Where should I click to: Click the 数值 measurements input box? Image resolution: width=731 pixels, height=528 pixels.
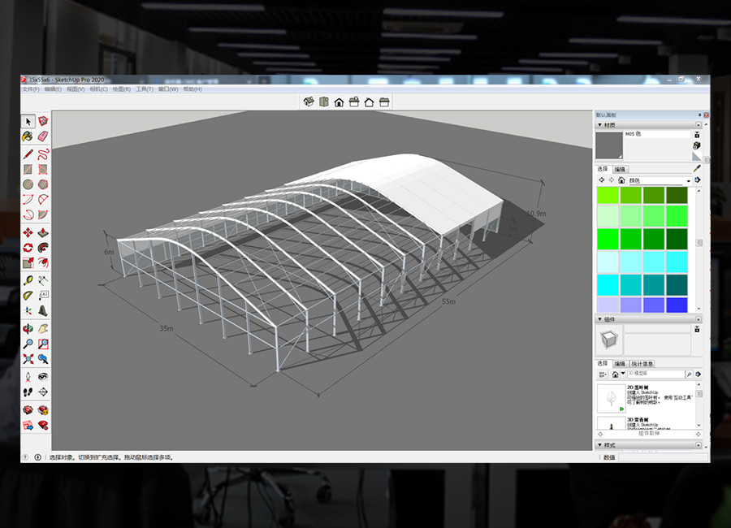661,457
